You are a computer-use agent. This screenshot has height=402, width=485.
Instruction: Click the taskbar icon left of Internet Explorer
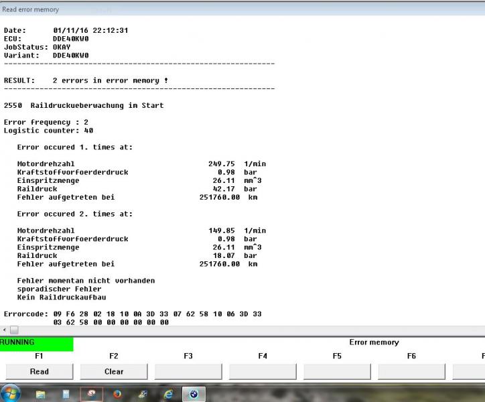(143, 394)
